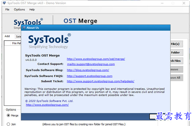
Task: Open the systoolsgroup.com homepage link below copyright
Action: click(x=47, y=105)
